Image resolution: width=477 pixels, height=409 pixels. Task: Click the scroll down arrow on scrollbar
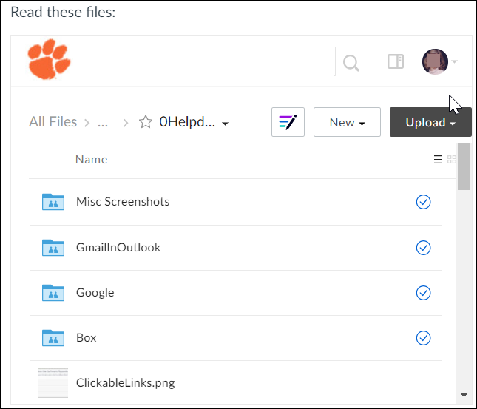click(464, 395)
